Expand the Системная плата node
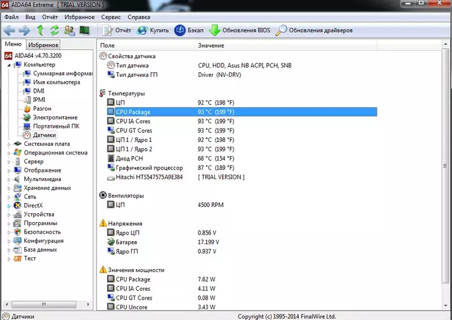This screenshot has height=320, width=452. (x=8, y=144)
